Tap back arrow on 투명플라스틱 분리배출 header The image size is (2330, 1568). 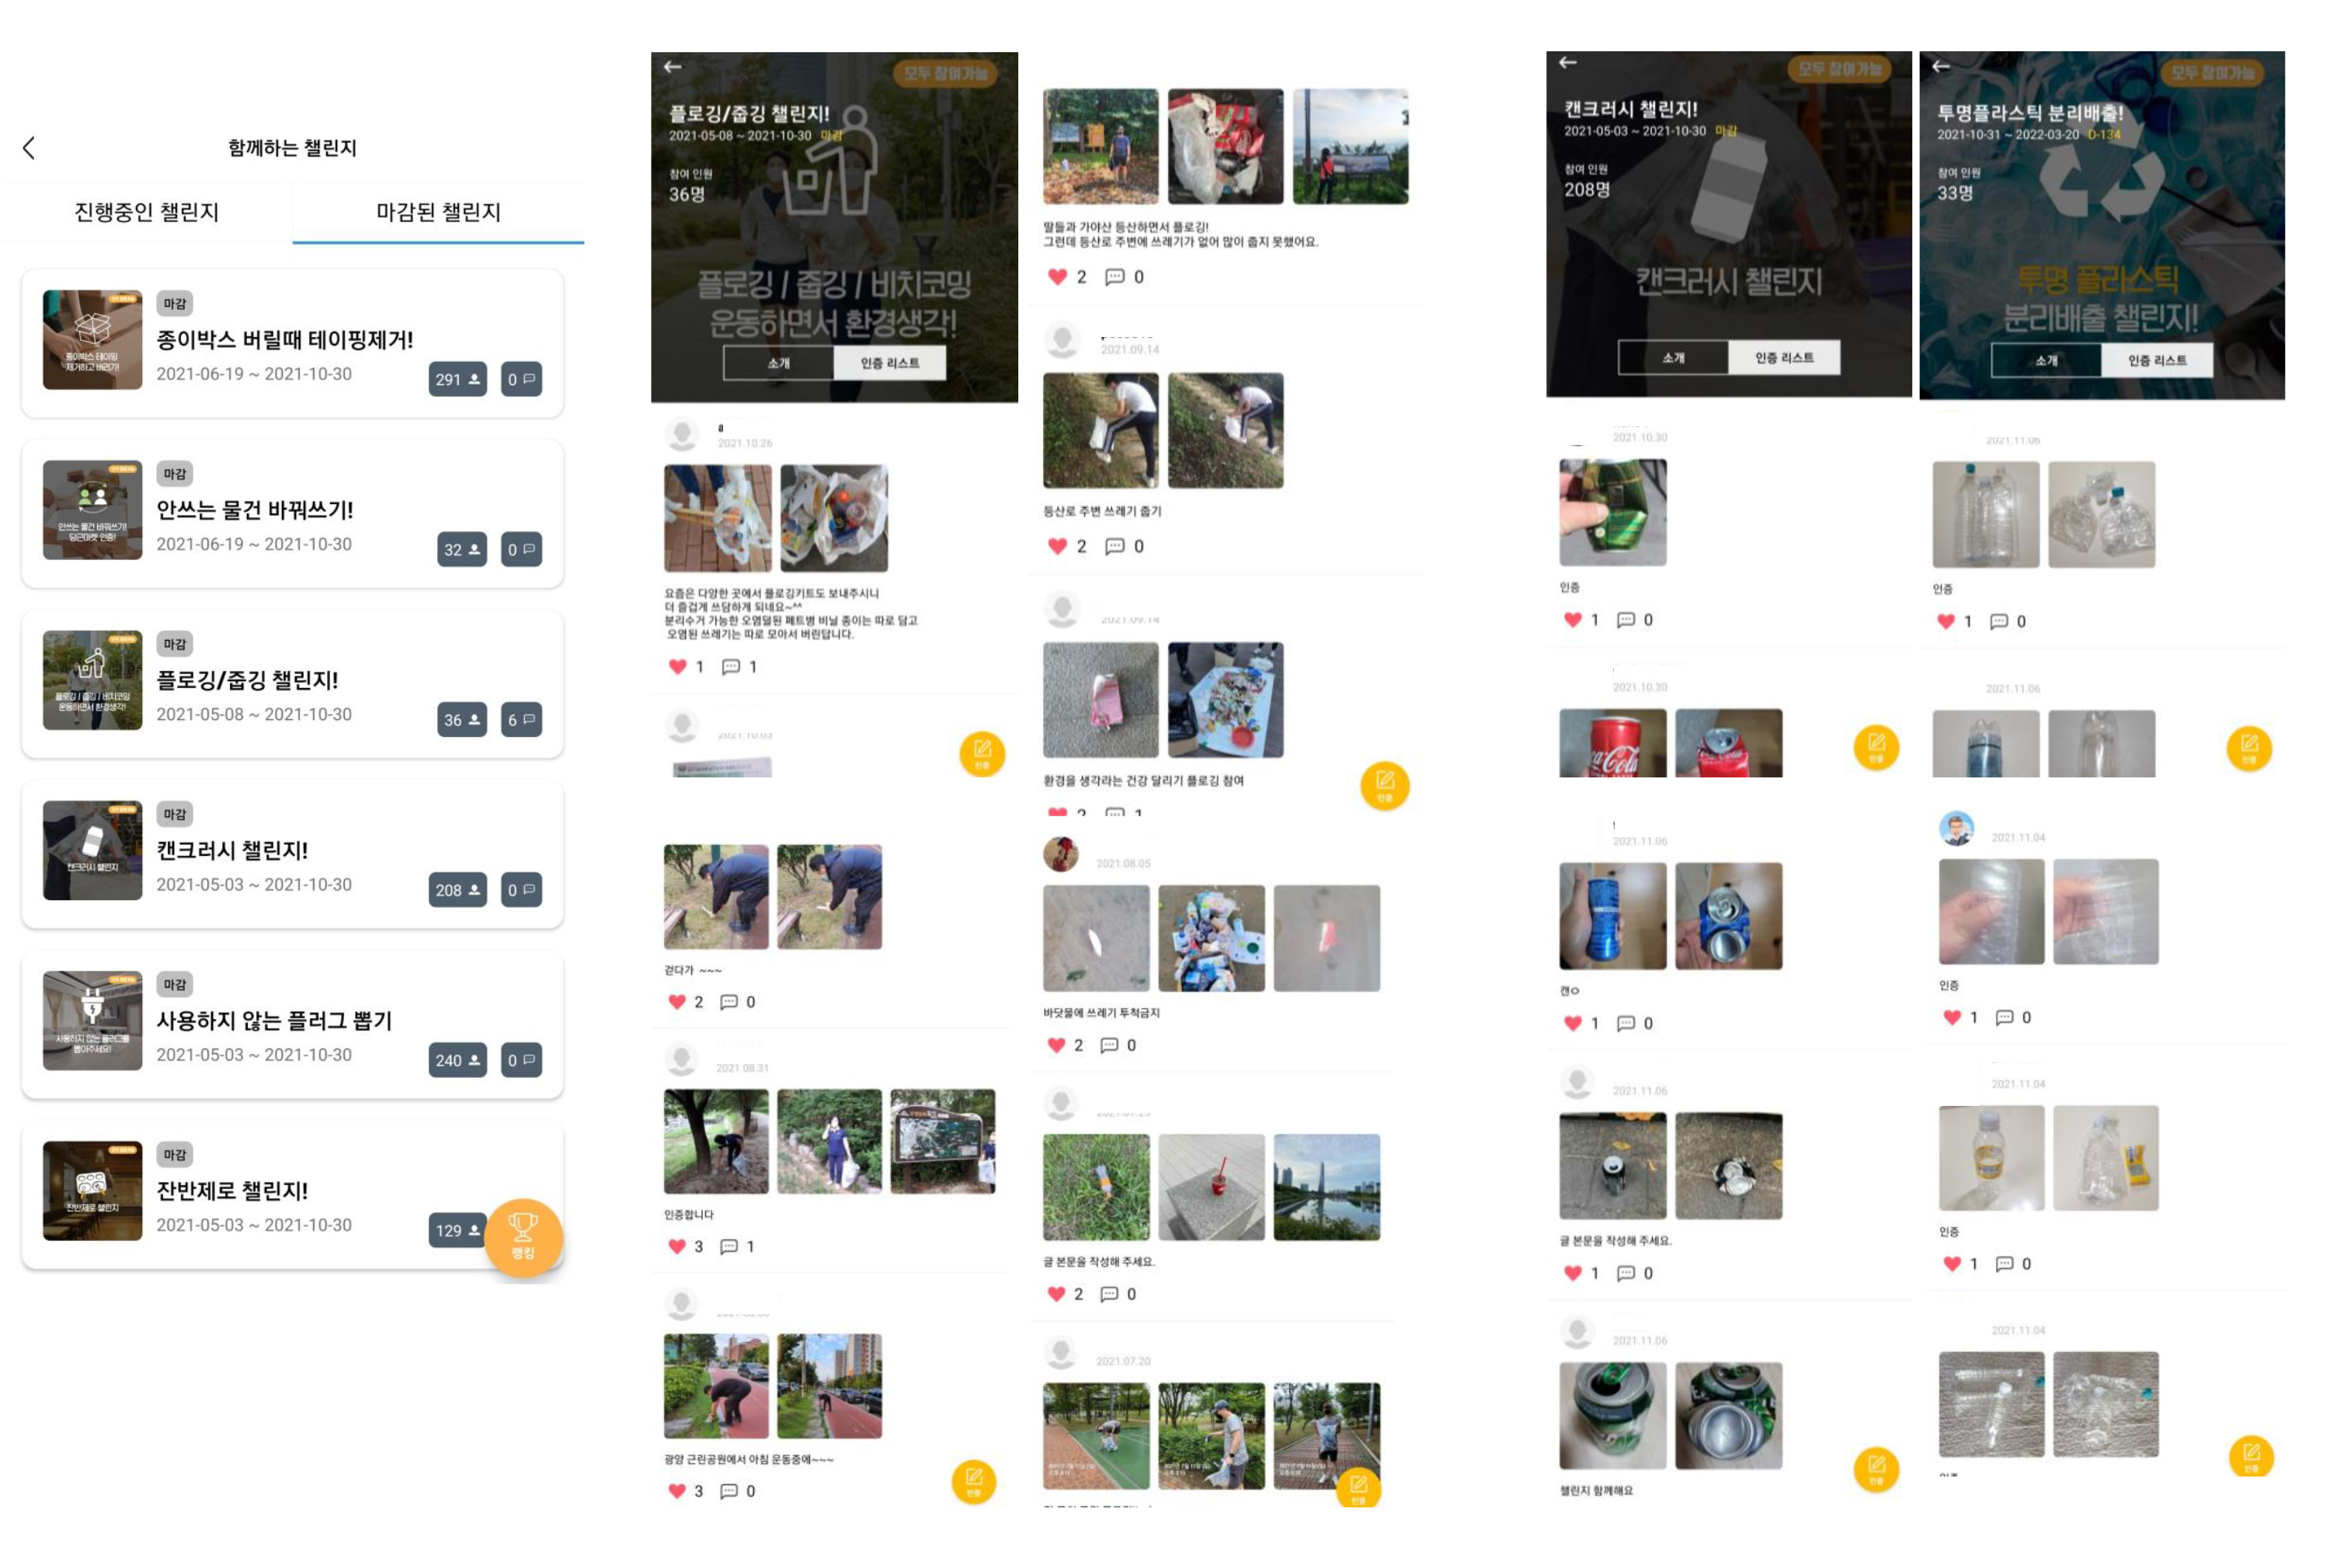point(1940,66)
